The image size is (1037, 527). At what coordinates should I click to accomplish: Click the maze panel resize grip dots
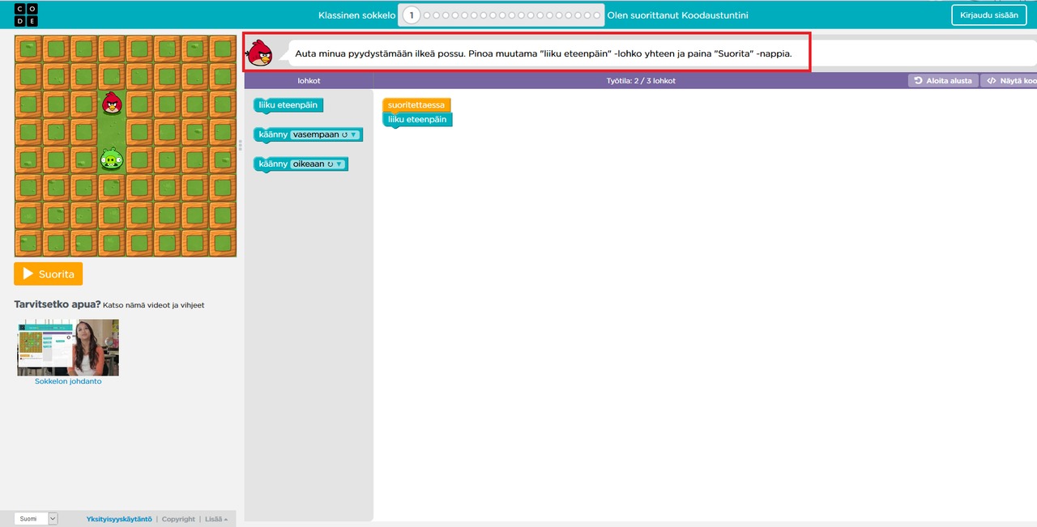coord(240,145)
